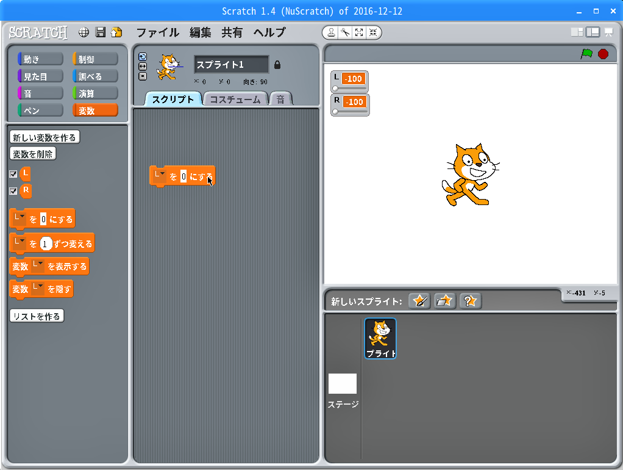This screenshot has height=470, width=623.
Task: Save project with the floppy disk icon
Action: point(101,32)
